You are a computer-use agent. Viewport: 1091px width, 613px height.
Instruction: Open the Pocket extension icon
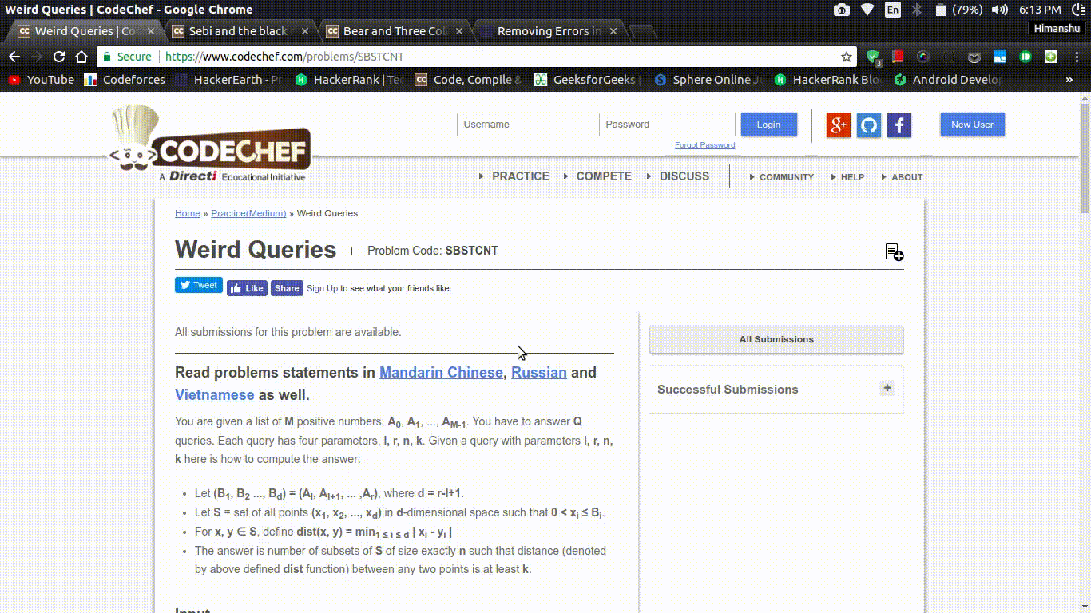974,57
